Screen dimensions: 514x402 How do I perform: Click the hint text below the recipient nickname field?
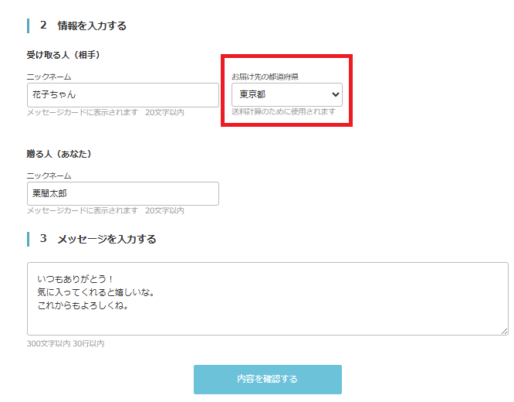(x=105, y=113)
